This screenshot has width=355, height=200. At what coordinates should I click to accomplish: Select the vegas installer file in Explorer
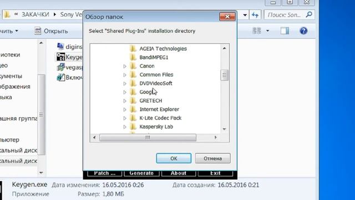point(70,67)
